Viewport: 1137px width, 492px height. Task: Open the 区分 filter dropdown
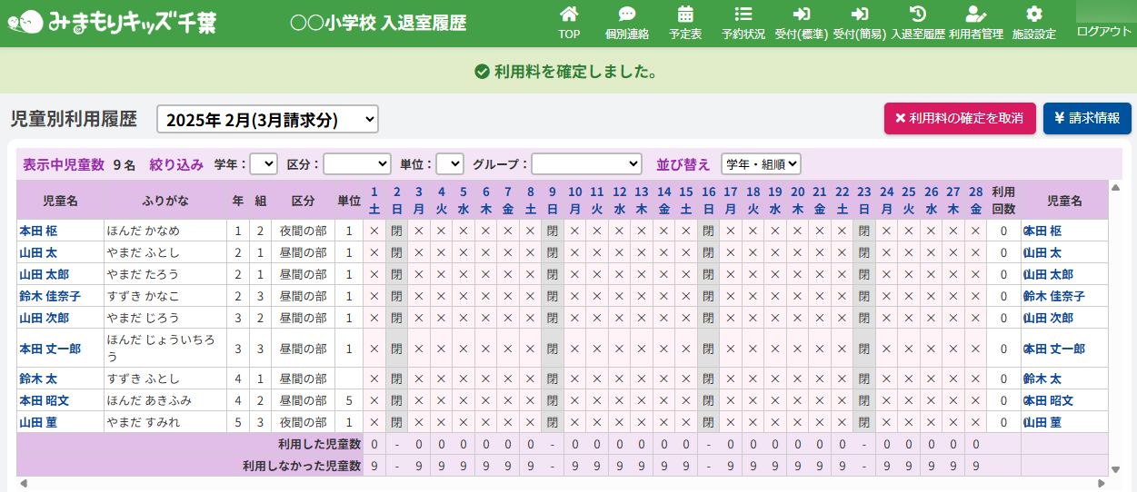coord(357,164)
